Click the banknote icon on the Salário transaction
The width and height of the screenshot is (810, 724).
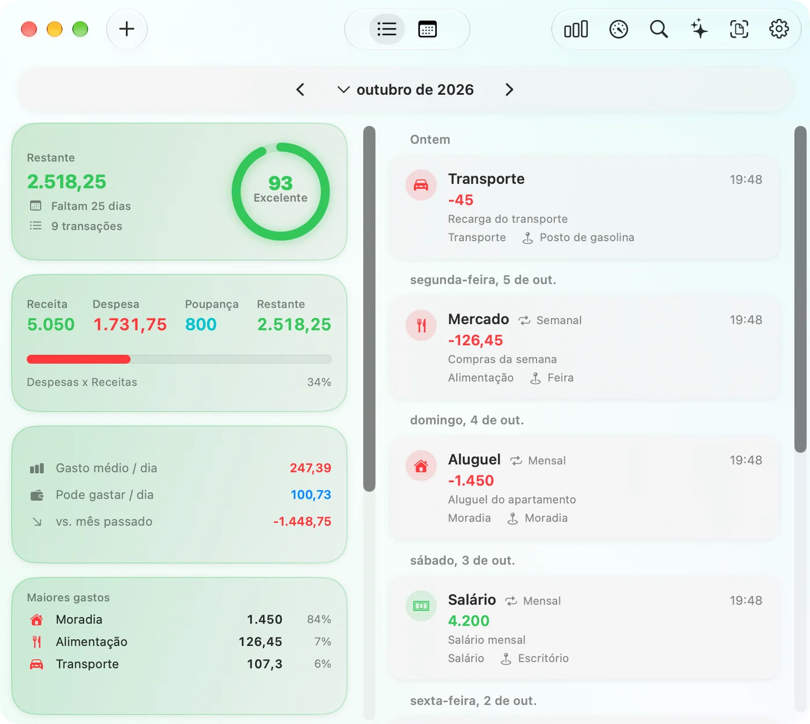(421, 606)
